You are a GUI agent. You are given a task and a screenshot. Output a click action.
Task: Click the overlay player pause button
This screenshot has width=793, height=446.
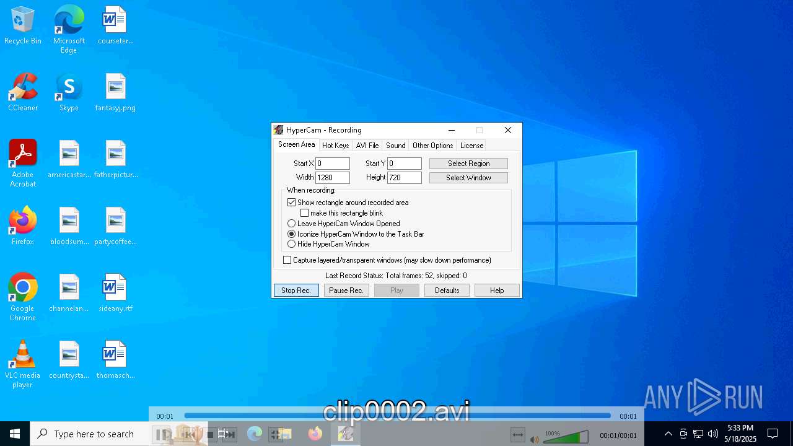click(x=160, y=435)
